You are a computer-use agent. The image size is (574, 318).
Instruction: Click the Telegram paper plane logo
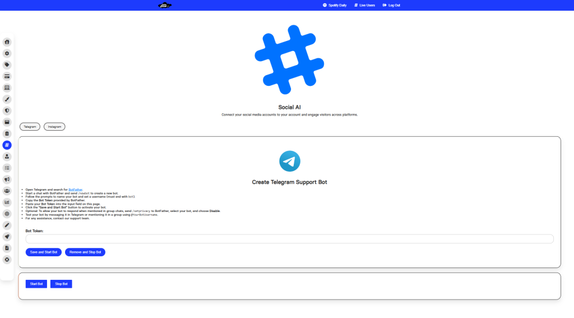pos(290,161)
